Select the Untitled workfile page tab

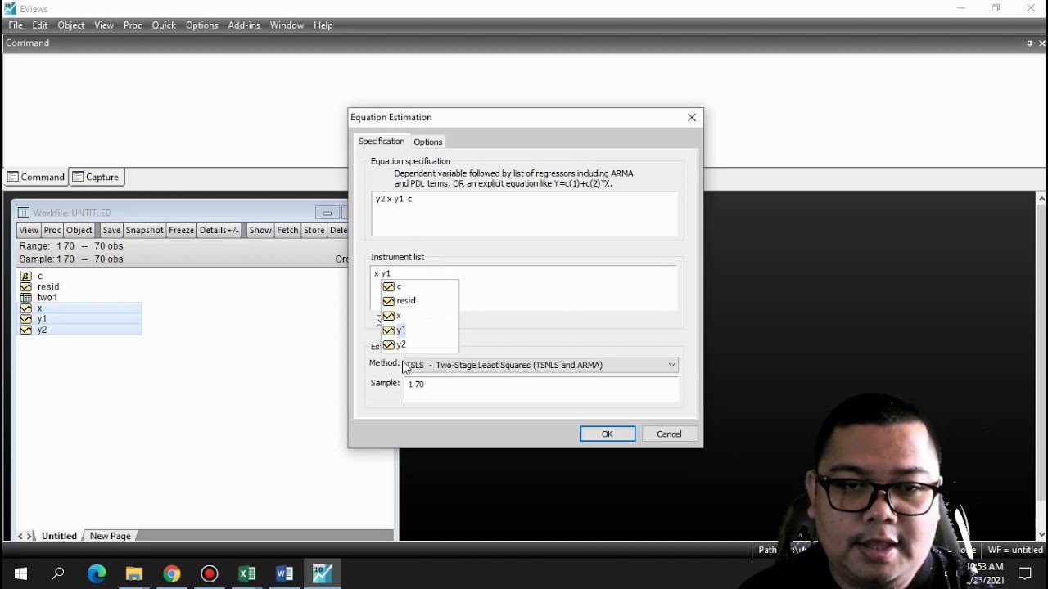coord(59,536)
